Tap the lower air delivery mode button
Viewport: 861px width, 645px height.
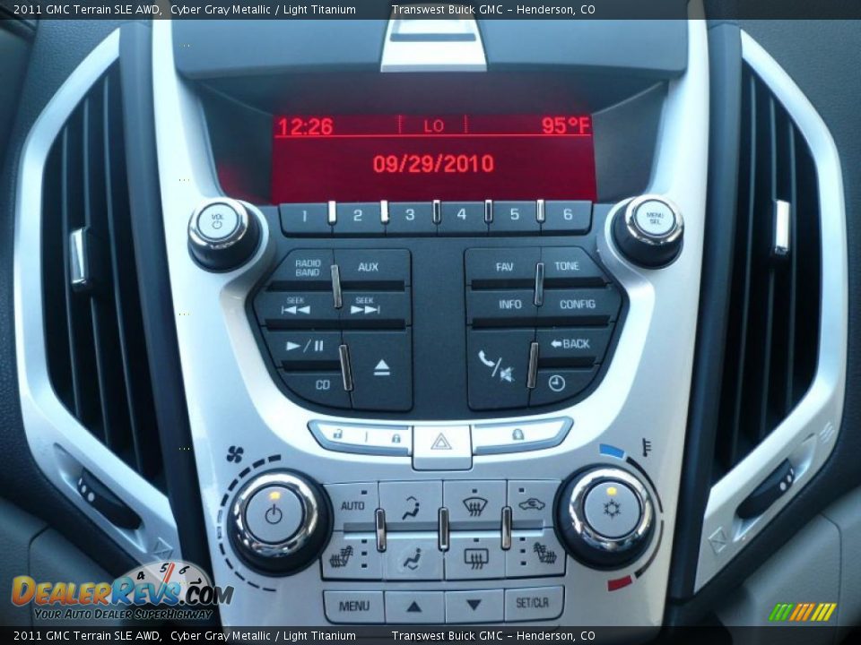[x=412, y=559]
